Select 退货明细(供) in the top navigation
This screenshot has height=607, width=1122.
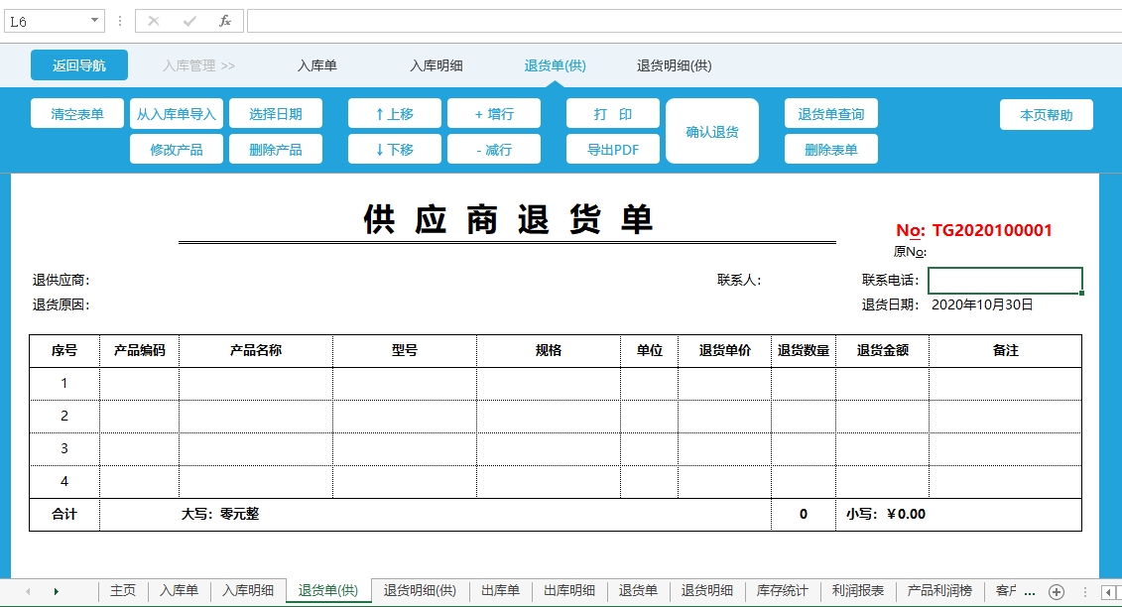(x=674, y=66)
